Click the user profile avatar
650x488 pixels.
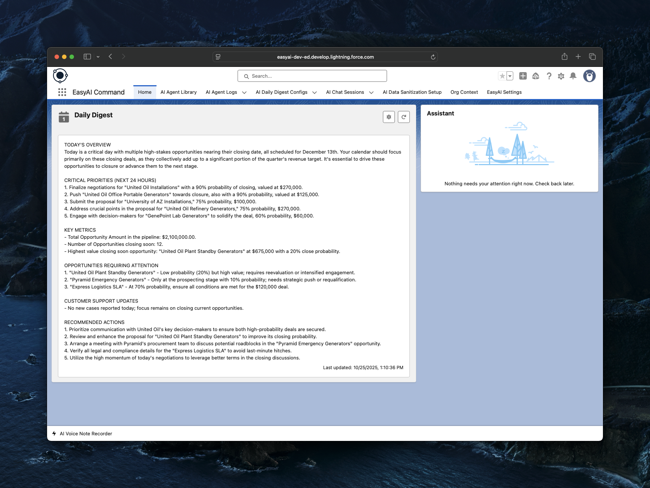point(589,76)
